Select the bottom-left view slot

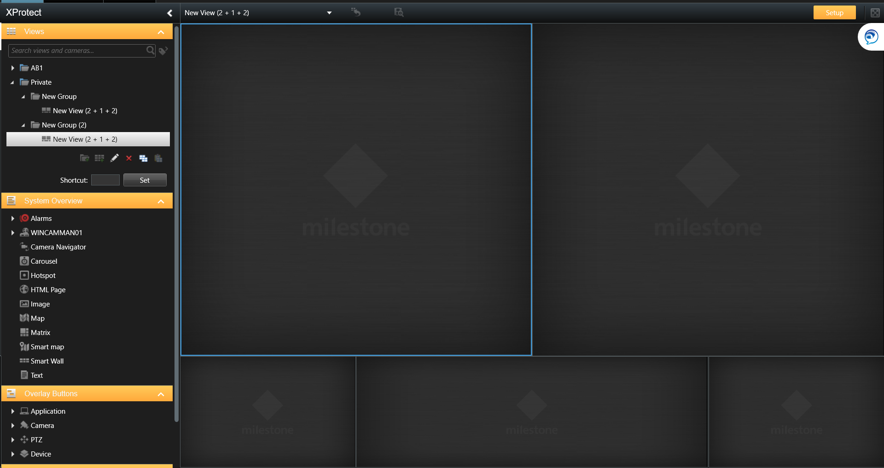268,412
